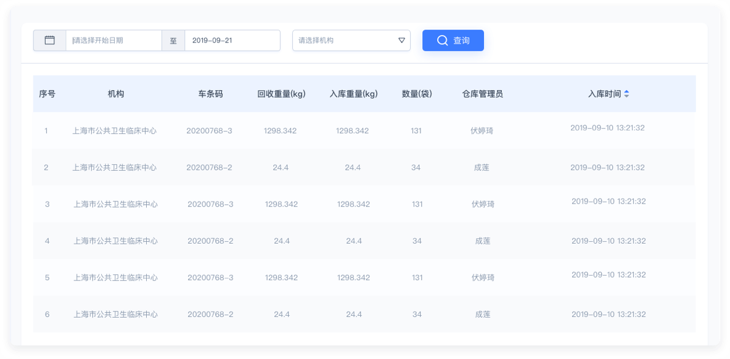
Task: Click the 序号 column header
Action: point(47,94)
